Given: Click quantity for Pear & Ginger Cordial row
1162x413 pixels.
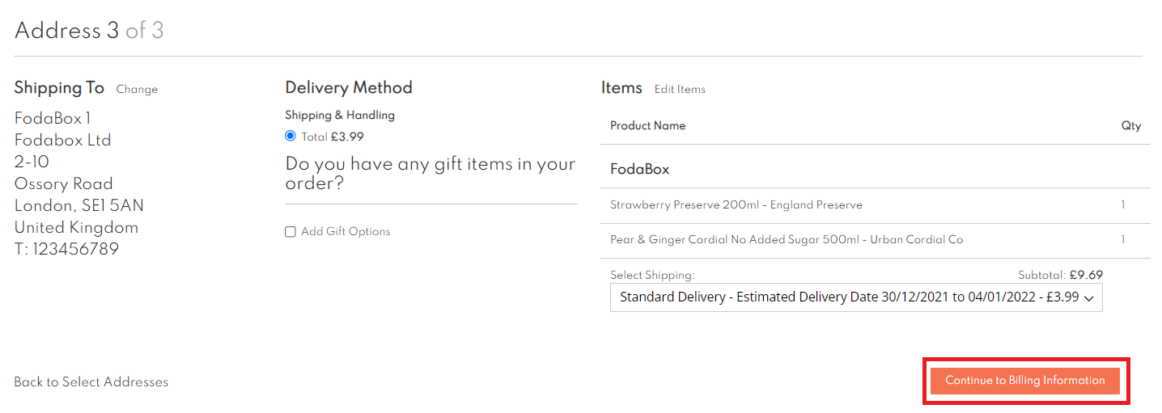Looking at the screenshot, I should point(1122,240).
